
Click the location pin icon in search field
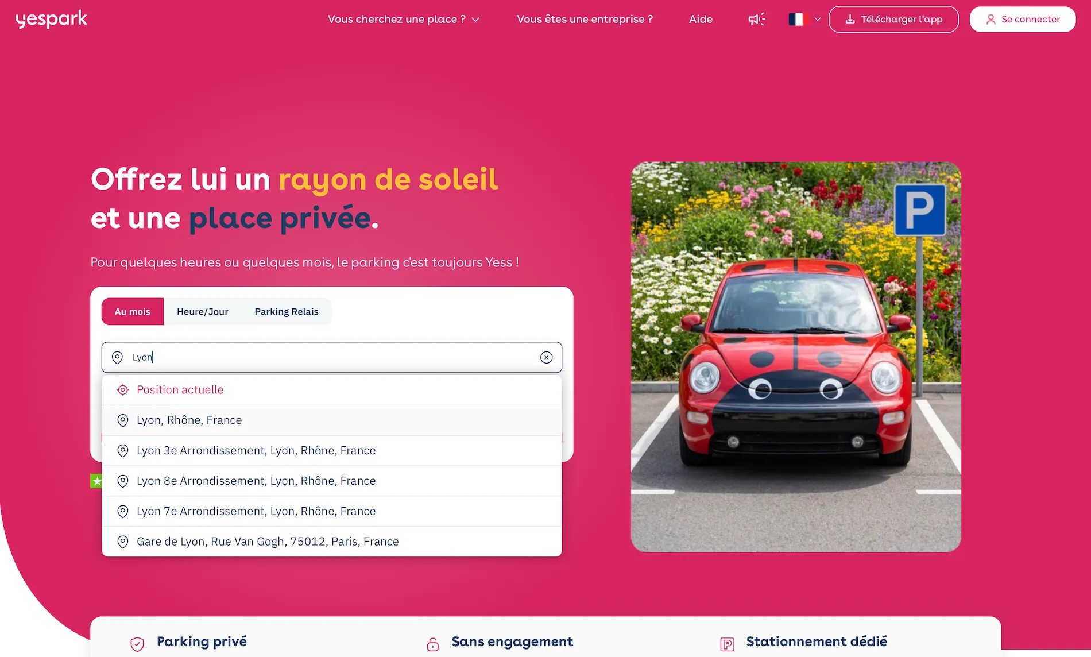click(117, 357)
